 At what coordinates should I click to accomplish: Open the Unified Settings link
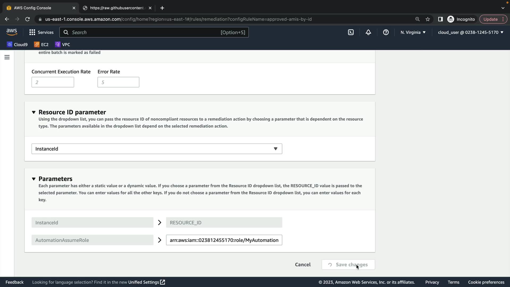[x=146, y=282]
